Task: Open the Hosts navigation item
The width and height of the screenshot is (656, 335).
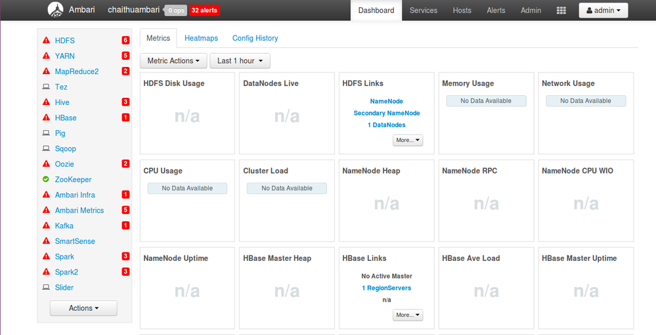Action: coord(462,11)
